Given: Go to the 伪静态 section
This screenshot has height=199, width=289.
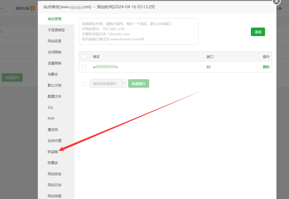Looking at the screenshot, I should pos(53,74).
